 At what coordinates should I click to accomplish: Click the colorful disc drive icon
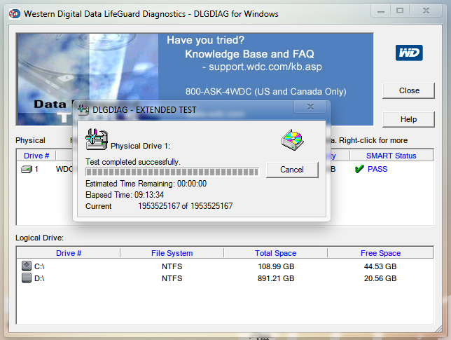pyautogui.click(x=293, y=140)
